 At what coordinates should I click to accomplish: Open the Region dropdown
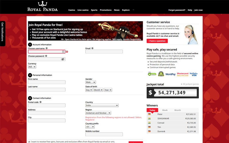tap(98, 113)
